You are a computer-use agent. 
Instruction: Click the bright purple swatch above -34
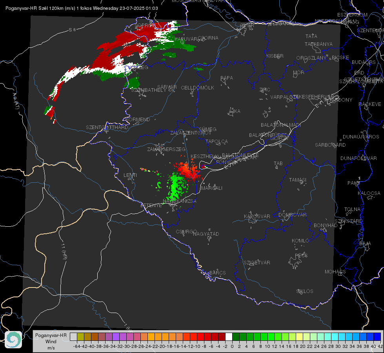click(x=116, y=337)
